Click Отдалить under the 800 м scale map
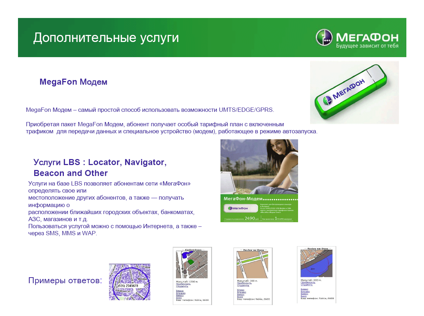424x316 pixels. click(307, 285)
